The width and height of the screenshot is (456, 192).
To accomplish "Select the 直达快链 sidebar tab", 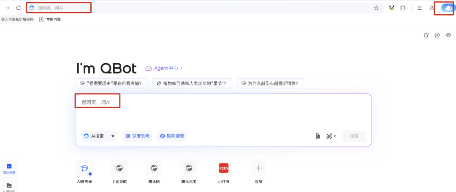I will (9, 168).
